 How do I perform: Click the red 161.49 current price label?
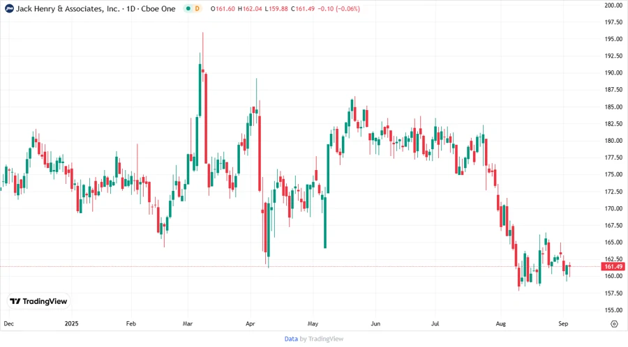(613, 267)
